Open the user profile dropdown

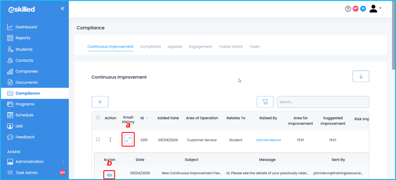click(x=375, y=9)
